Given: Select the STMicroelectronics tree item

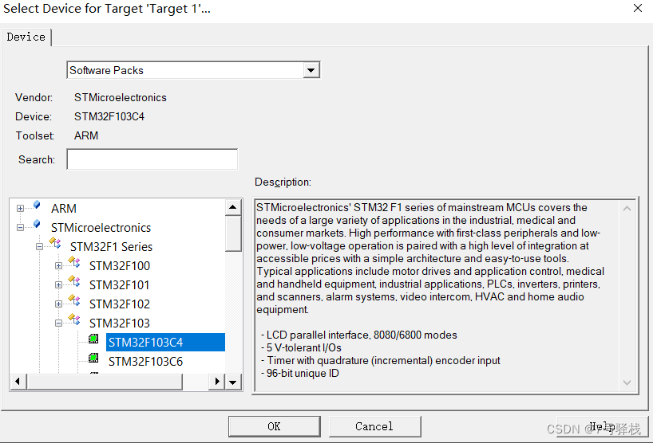Looking at the screenshot, I should pyautogui.click(x=101, y=227).
